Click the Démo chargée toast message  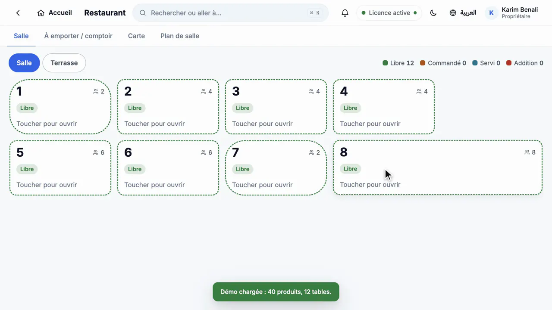(x=276, y=292)
